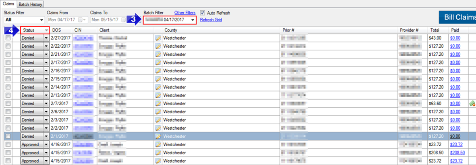The image size is (476, 165).
Task: Click the green money icon on the $63.60 row
Action: (x=472, y=103)
